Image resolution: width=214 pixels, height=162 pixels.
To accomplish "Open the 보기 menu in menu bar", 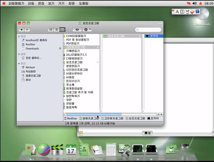I will [x=51, y=3].
